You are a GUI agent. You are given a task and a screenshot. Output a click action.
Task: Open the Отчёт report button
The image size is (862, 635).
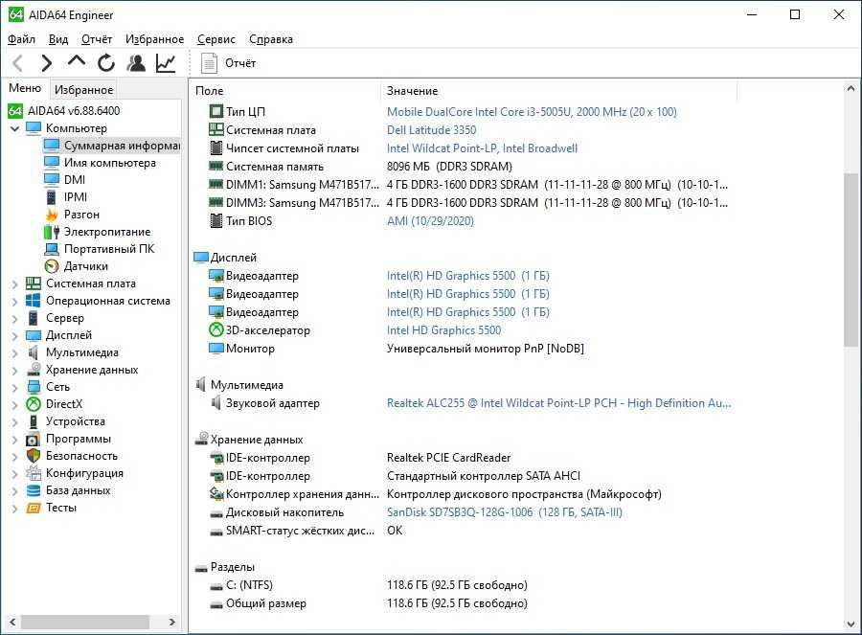pyautogui.click(x=229, y=63)
